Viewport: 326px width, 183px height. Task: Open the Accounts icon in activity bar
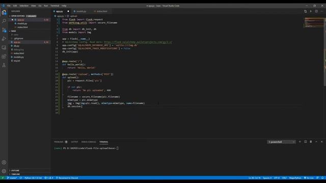pyautogui.click(x=4, y=163)
